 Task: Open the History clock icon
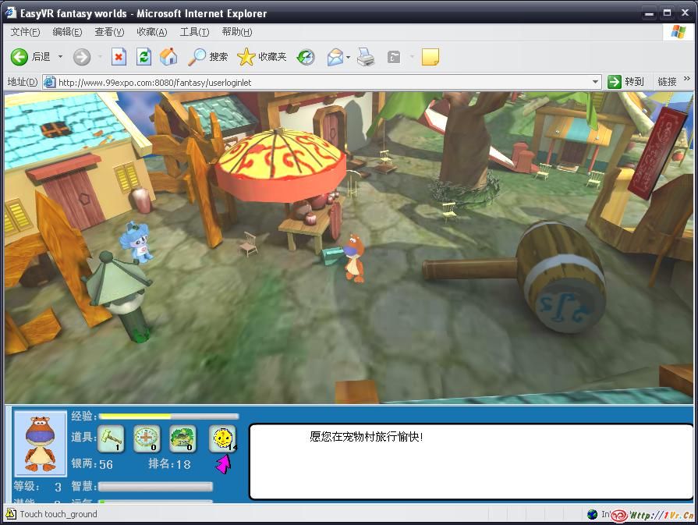306,57
